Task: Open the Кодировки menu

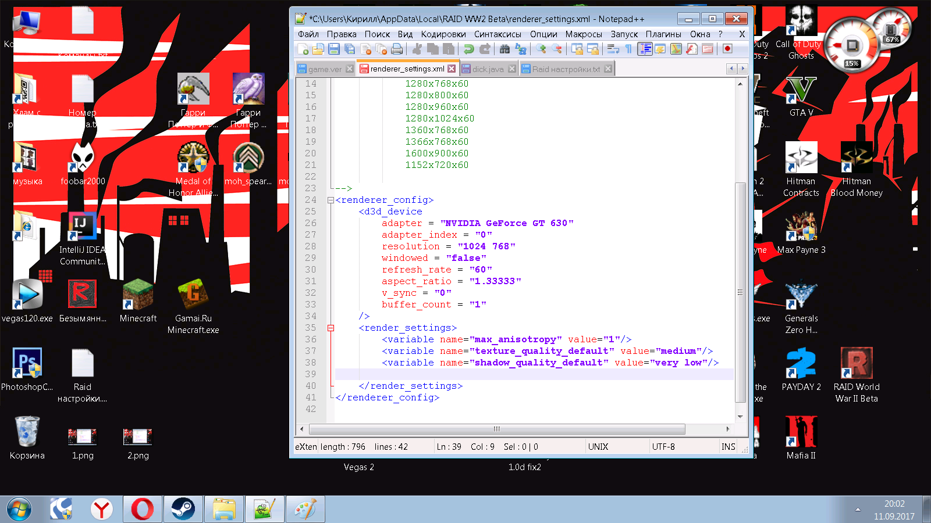Action: (443, 34)
